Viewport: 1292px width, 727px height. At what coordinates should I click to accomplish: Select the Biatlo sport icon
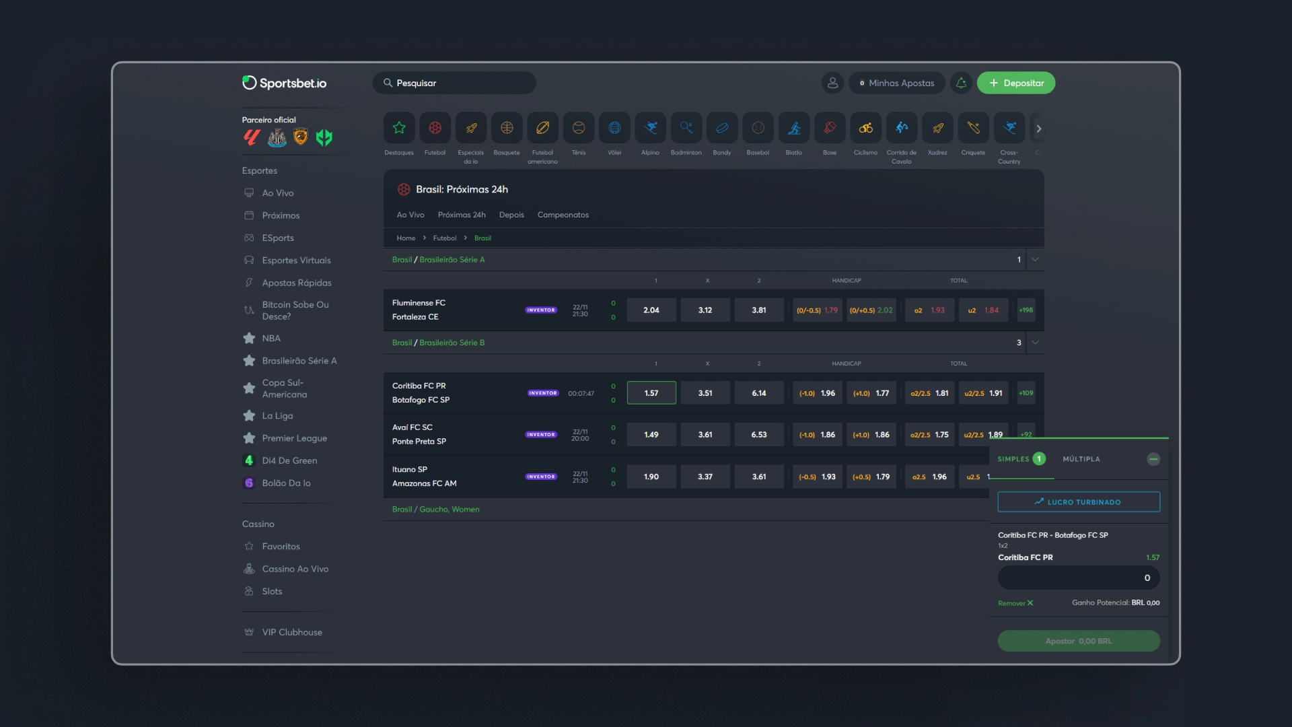[x=794, y=128]
